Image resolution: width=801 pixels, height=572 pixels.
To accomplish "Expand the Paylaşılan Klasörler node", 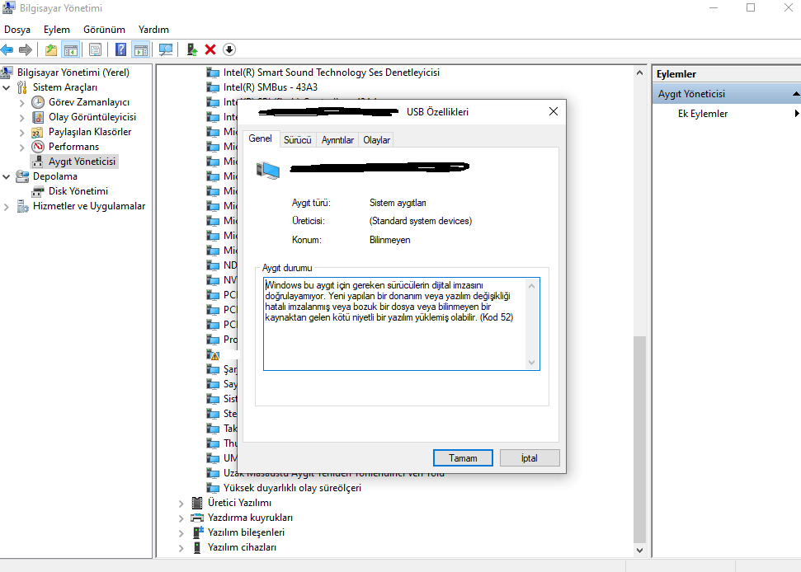I will click(22, 132).
